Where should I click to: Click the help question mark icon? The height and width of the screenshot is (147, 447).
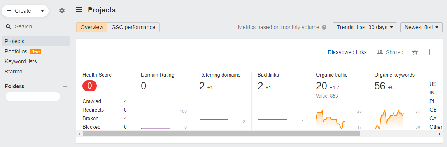324,27
